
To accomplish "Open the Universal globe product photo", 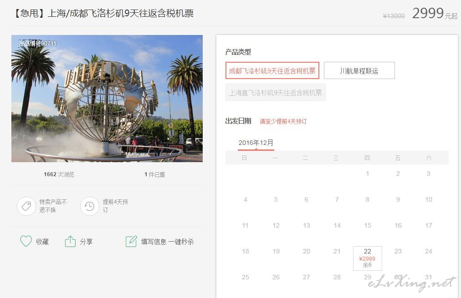I will [x=107, y=99].
